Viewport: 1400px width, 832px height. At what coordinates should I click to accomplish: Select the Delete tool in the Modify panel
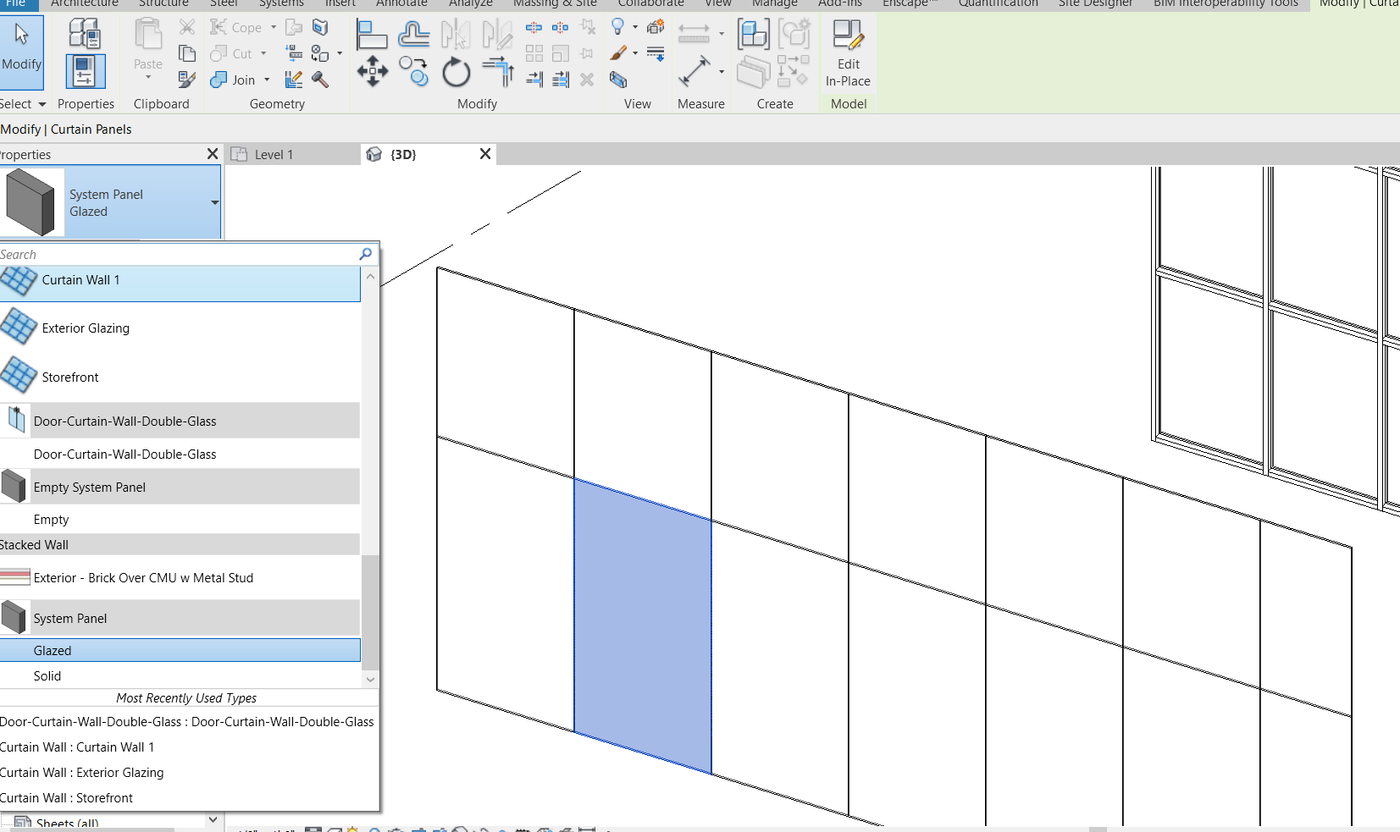point(588,80)
